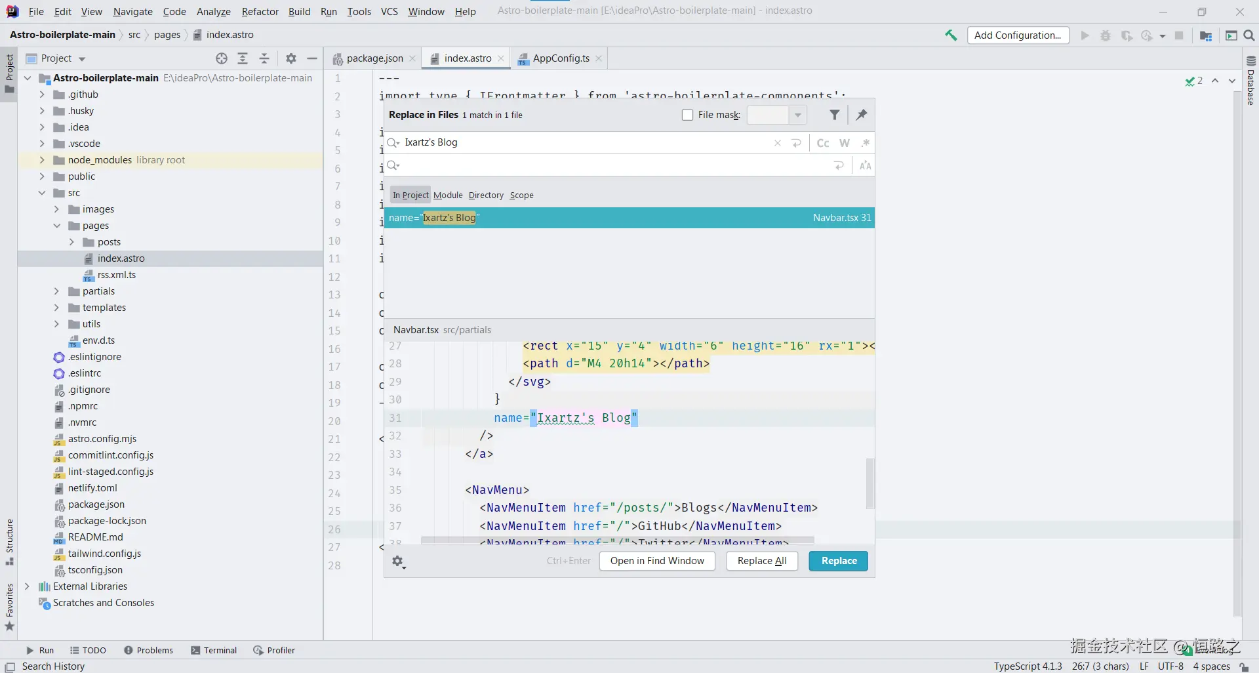Click the Build project hammer icon
1259x673 pixels.
[951, 35]
